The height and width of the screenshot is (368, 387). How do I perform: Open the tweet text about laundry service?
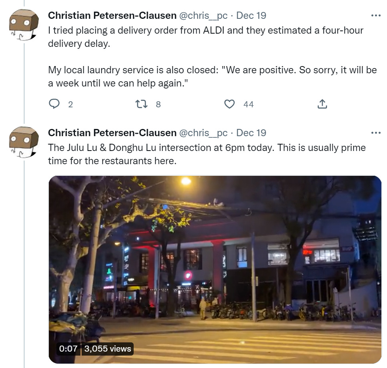(212, 76)
